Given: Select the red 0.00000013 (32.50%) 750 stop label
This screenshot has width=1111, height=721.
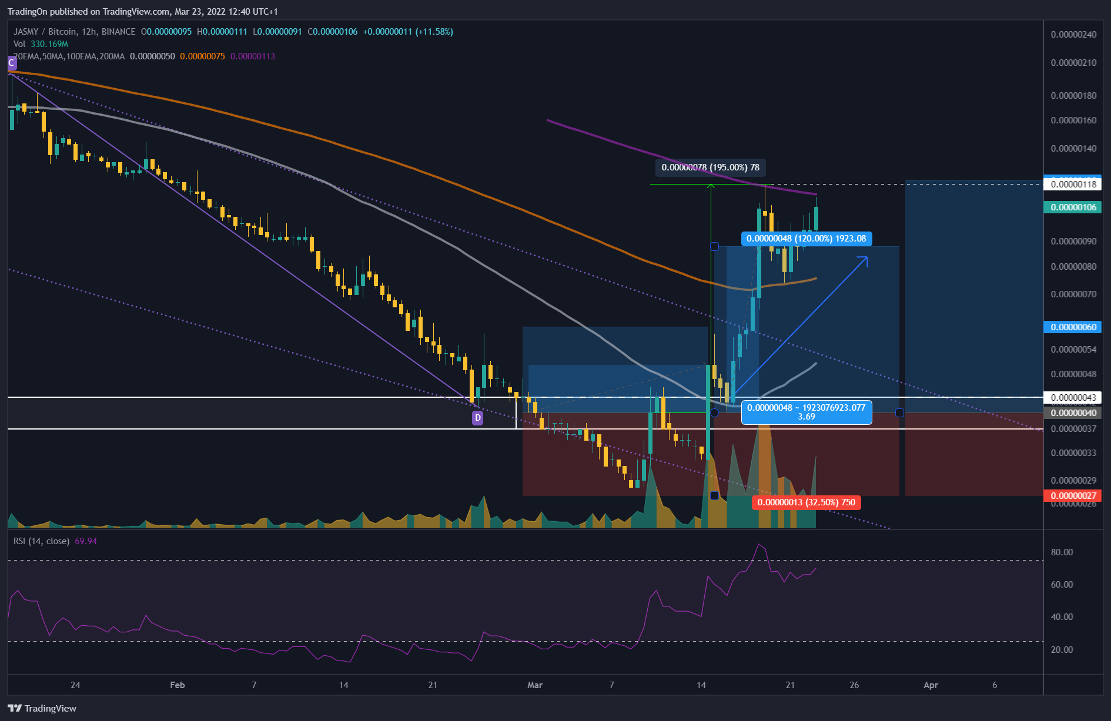Looking at the screenshot, I should 807,502.
